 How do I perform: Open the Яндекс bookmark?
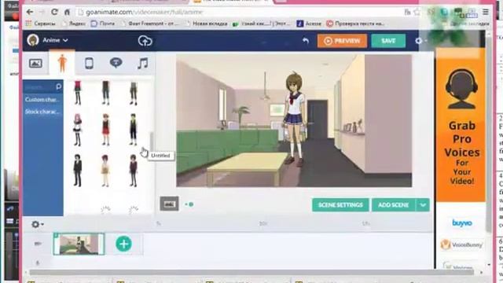(x=74, y=24)
